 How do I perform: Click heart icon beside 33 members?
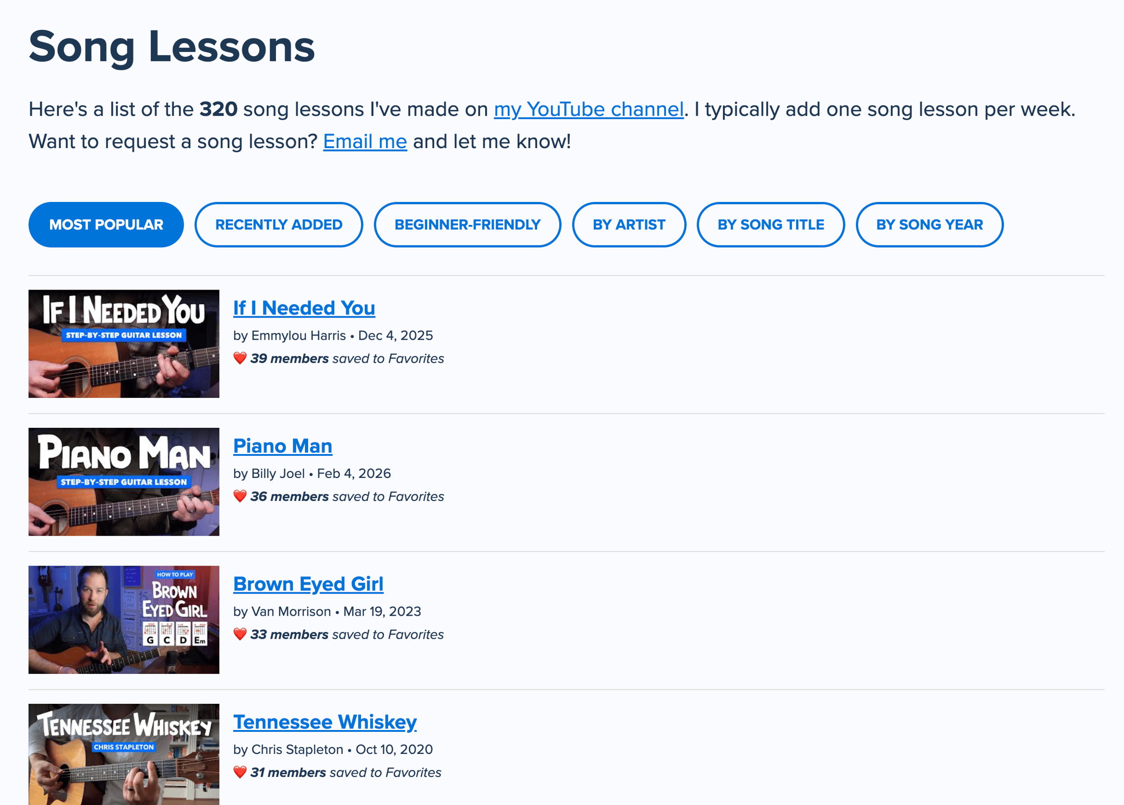tap(240, 634)
